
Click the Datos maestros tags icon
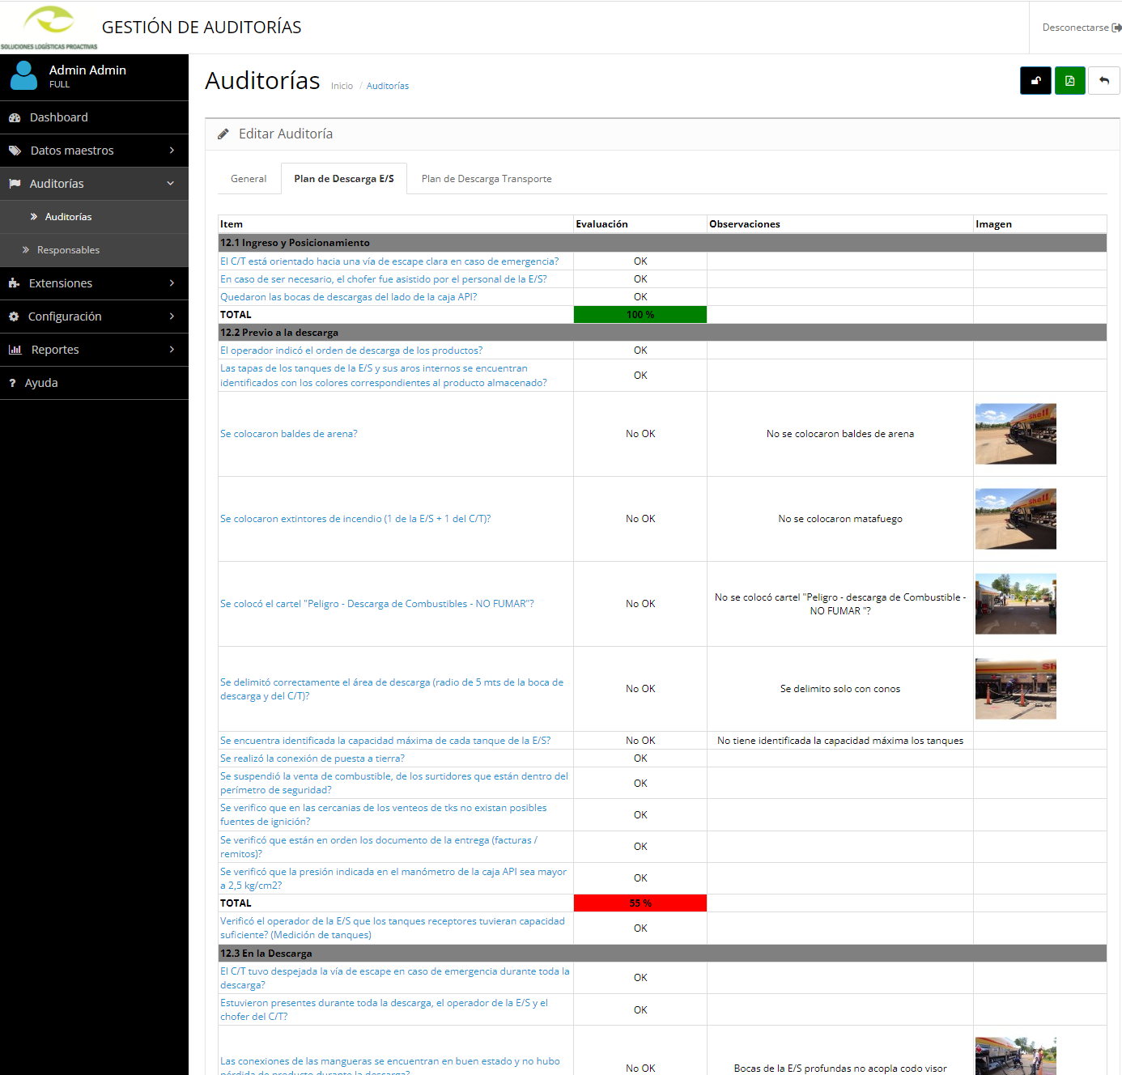point(15,151)
